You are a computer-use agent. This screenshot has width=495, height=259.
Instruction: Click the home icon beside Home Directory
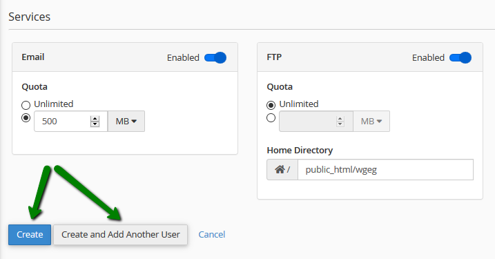(280, 170)
